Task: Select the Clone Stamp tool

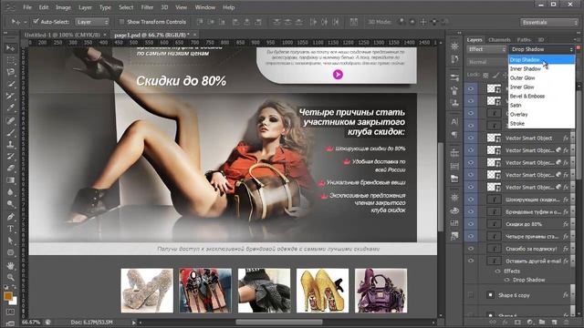Action: 10,144
